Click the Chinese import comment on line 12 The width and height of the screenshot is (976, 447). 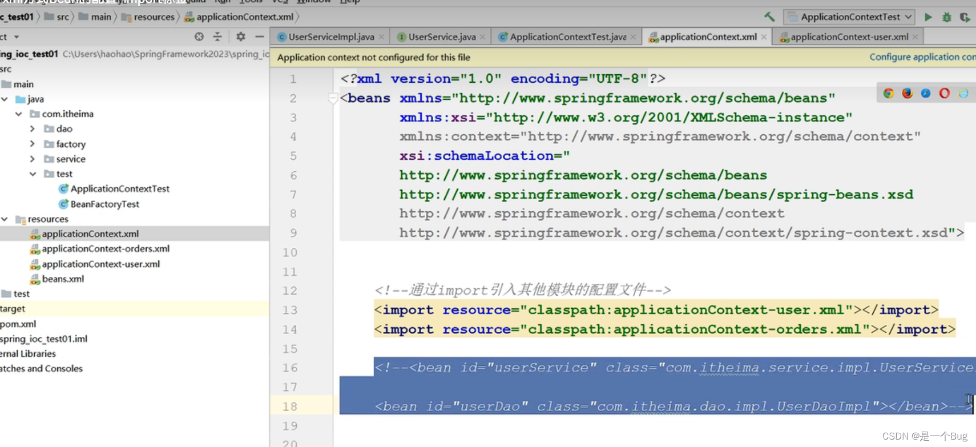tap(523, 291)
